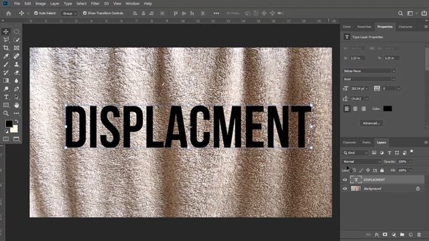Select the Dodge tool
Screen dimensions: 429x241
(x=6, y=89)
